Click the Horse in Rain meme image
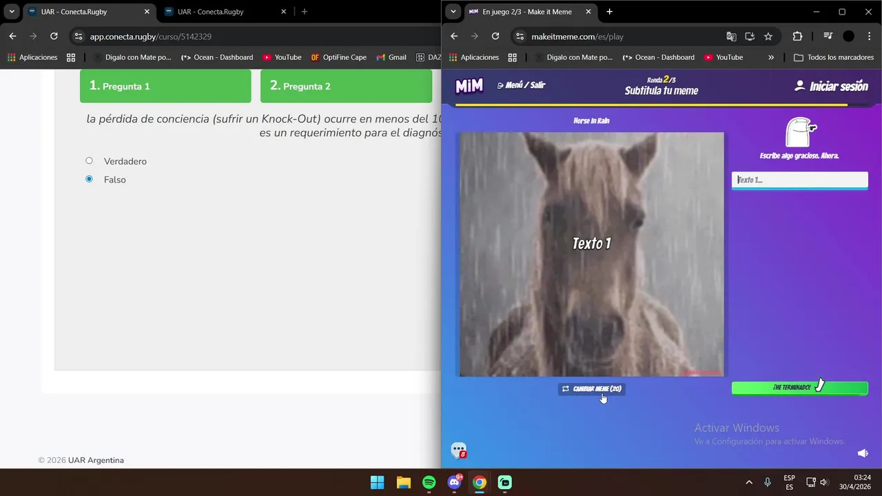Screen dimensions: 882x496 tap(591, 254)
